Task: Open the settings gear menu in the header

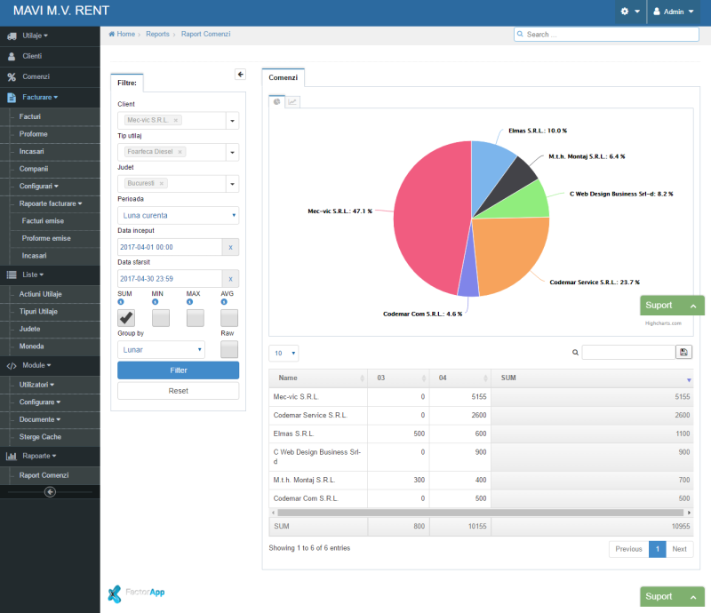Action: click(x=629, y=12)
